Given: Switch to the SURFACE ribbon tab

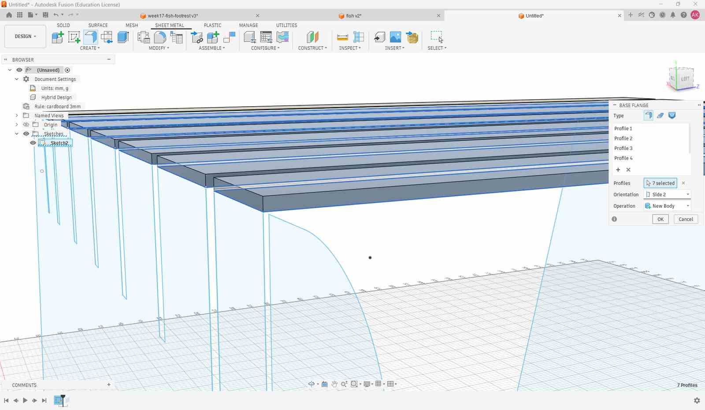Looking at the screenshot, I should pos(98,25).
